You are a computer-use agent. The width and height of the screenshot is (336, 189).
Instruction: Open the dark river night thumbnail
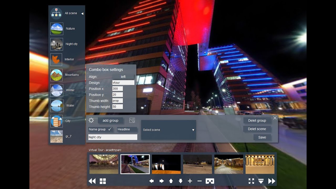click(x=166, y=164)
